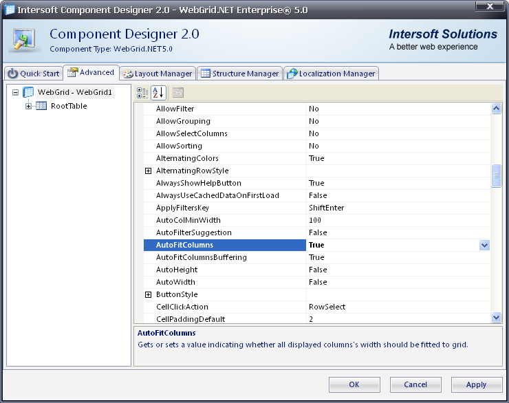Select the AutoColMinWidth property
The height and width of the screenshot is (403, 509).
[317, 220]
